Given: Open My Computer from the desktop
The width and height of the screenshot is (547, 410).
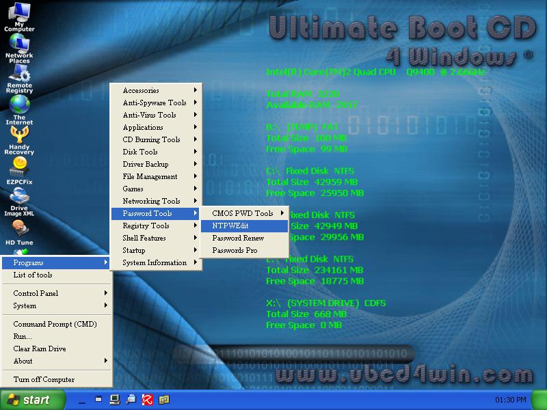Looking at the screenshot, I should click(x=19, y=15).
